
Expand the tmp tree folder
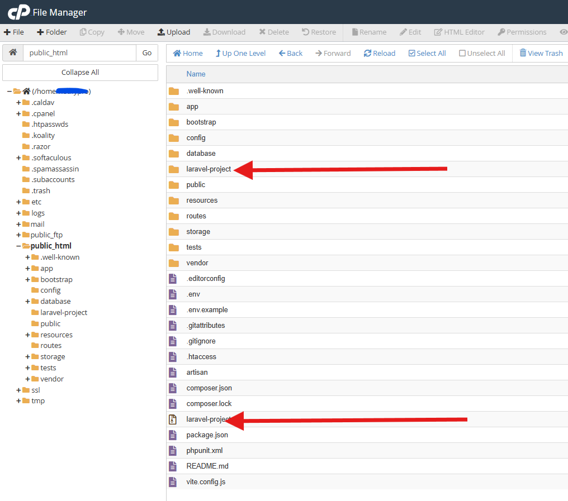coord(18,400)
